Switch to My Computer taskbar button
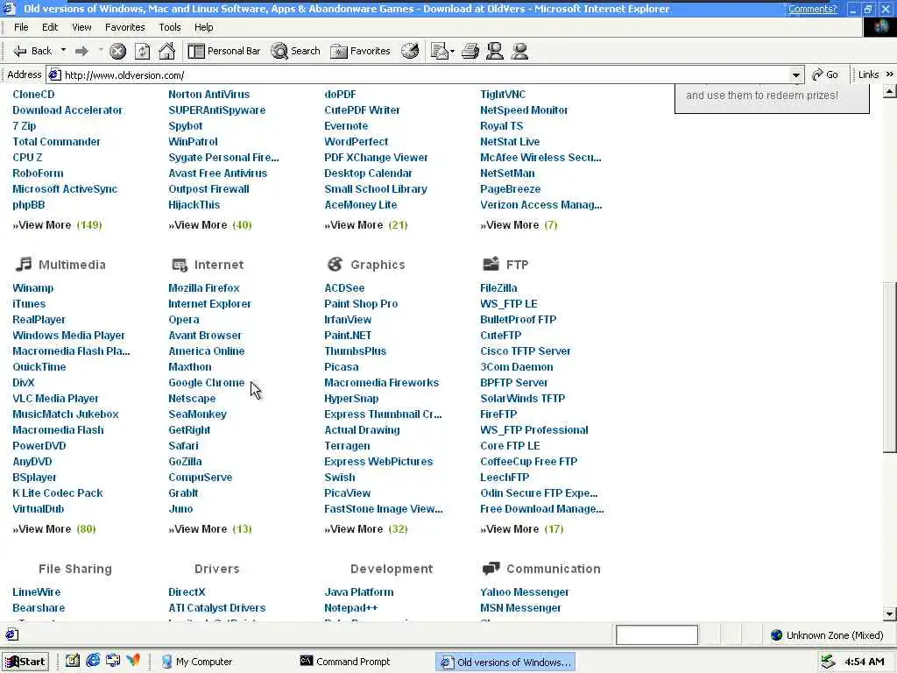 [197, 662]
